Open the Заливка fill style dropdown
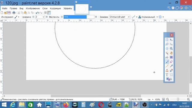 (x=119, y=17)
